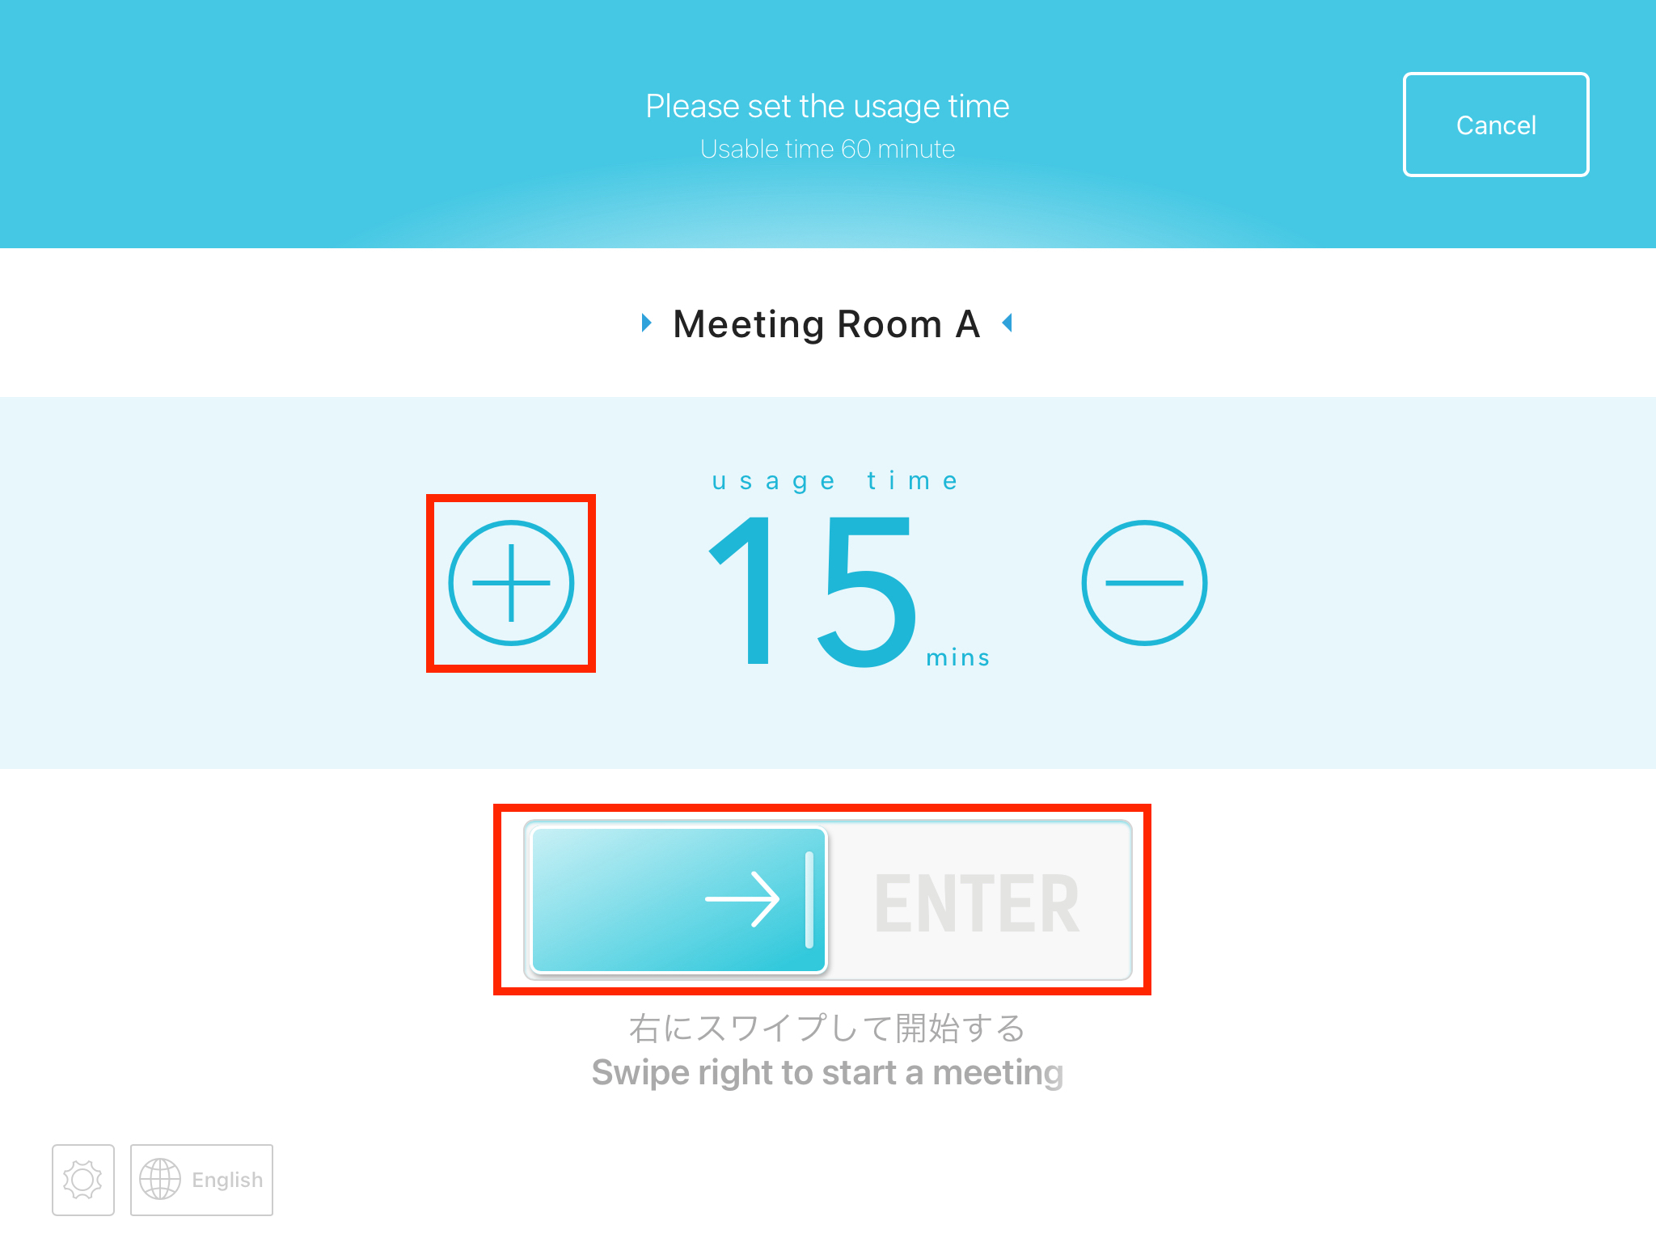Click the Japanese swipe instruction text

(x=827, y=1028)
